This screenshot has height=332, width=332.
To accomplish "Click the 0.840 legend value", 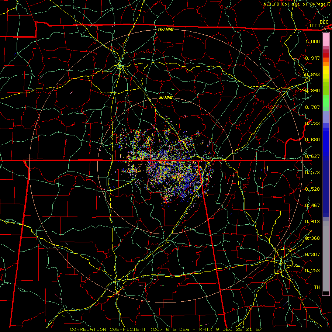I will coord(312,90).
